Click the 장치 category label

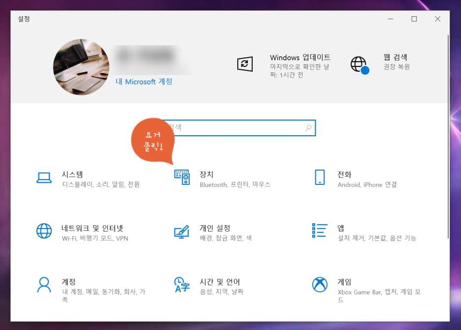tap(206, 175)
